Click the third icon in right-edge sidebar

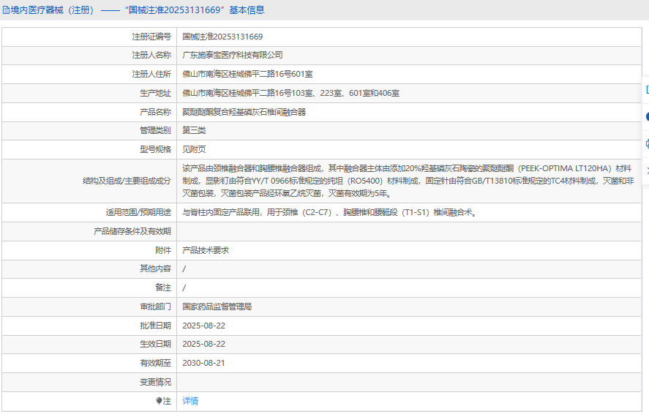(646, 143)
